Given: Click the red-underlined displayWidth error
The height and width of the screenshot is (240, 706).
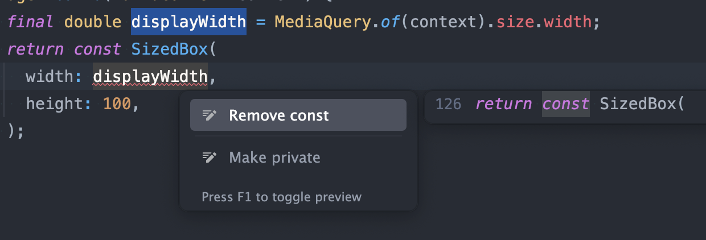Looking at the screenshot, I should [150, 77].
